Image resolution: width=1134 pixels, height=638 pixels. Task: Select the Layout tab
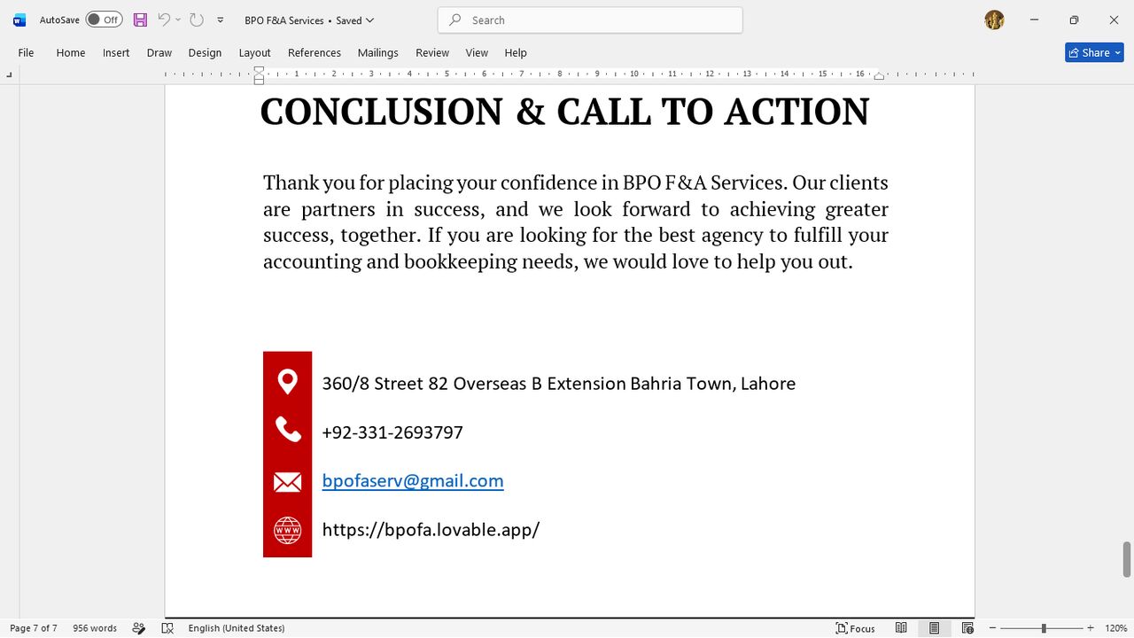point(254,53)
